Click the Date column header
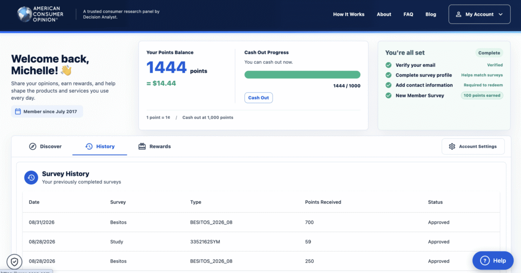Screen dimensions: 521x273 pyautogui.click(x=34, y=202)
